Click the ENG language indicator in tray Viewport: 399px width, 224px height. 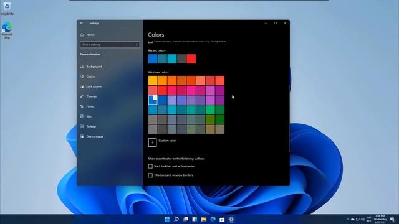368,220
